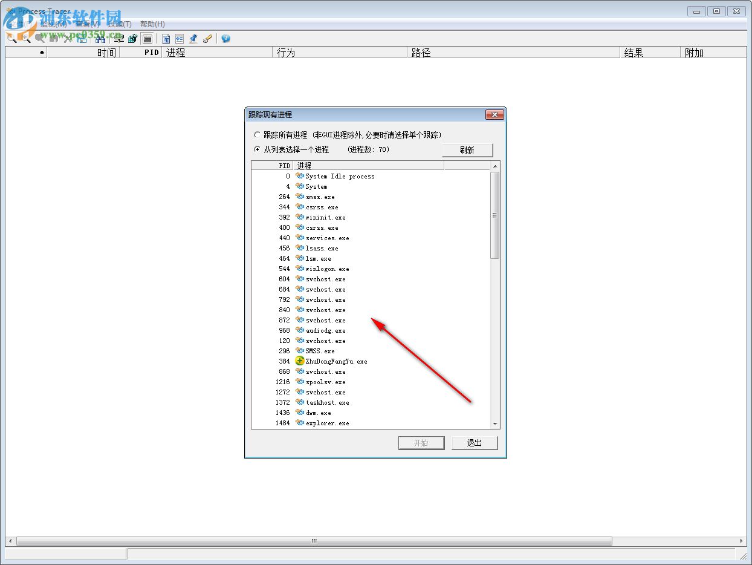Click the 退出 exit button
This screenshot has width=752, height=565.
(475, 442)
